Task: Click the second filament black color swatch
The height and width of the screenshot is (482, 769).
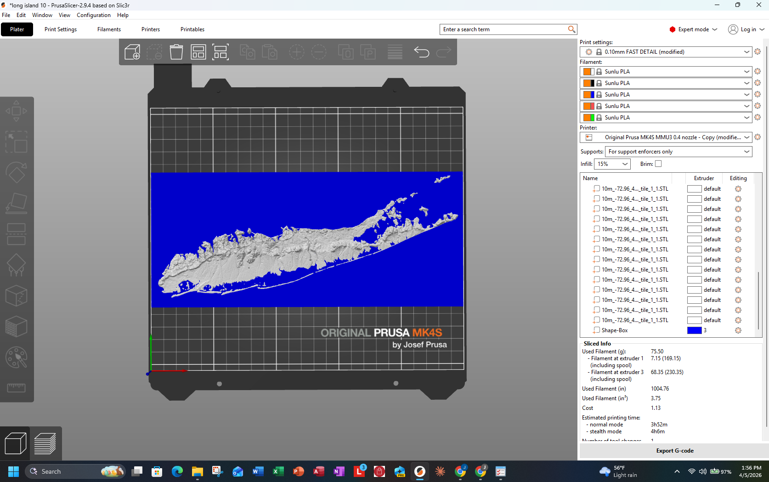Action: point(592,83)
